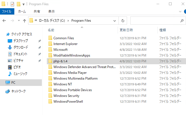Select the Windows Multimedia Platform folder name
This screenshot has width=186, height=115.
point(76,78)
